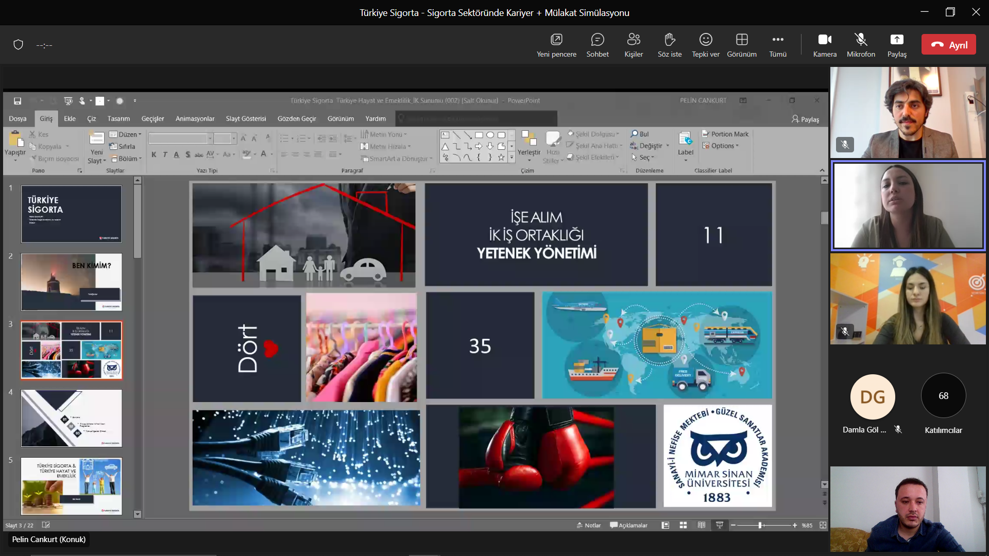This screenshot has width=989, height=556.
Task: Click Portion Mark
Action: pos(725,134)
